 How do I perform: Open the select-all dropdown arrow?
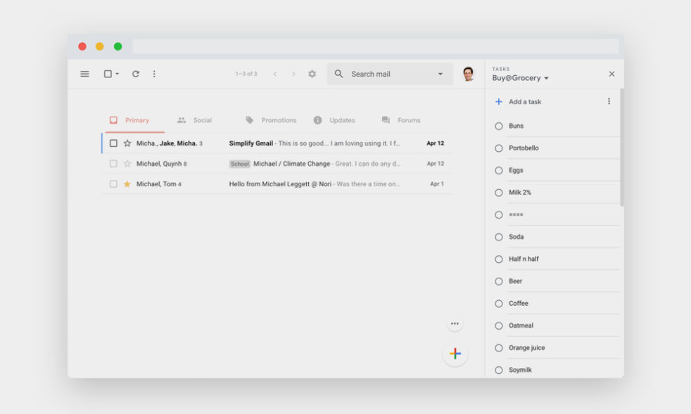tap(117, 73)
